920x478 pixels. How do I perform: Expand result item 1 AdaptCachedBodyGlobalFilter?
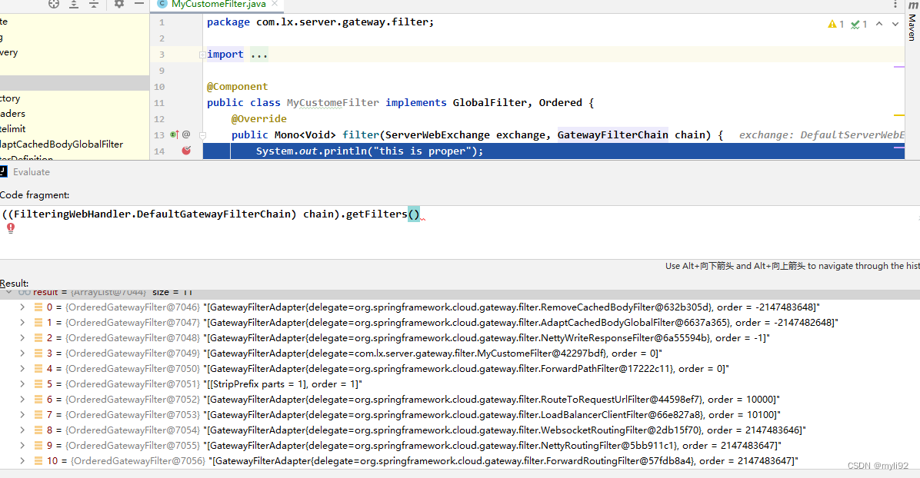pyautogui.click(x=22, y=323)
